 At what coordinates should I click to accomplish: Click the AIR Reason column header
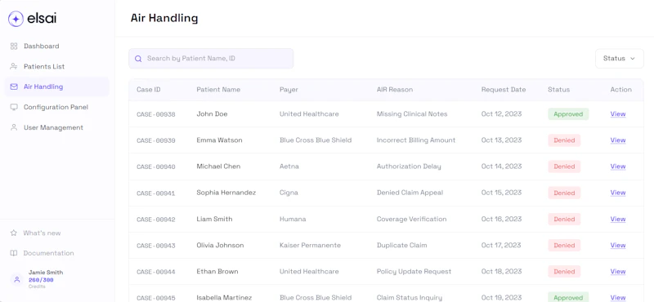click(395, 90)
